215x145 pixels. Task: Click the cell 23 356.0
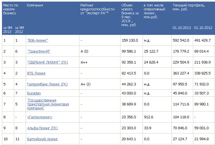(129, 117)
